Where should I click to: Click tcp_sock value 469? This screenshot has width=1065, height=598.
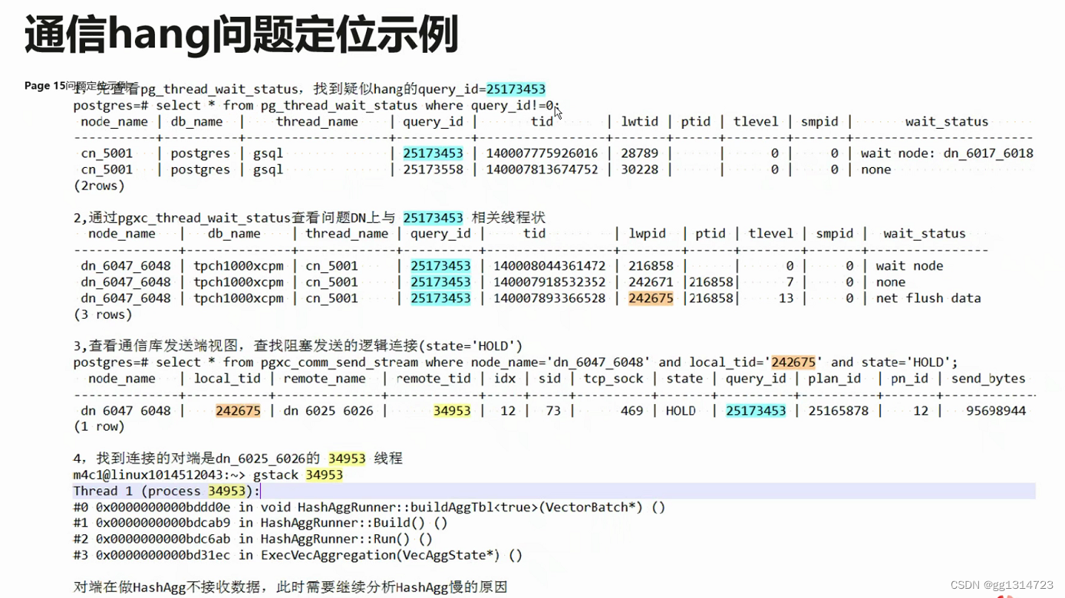[631, 411]
